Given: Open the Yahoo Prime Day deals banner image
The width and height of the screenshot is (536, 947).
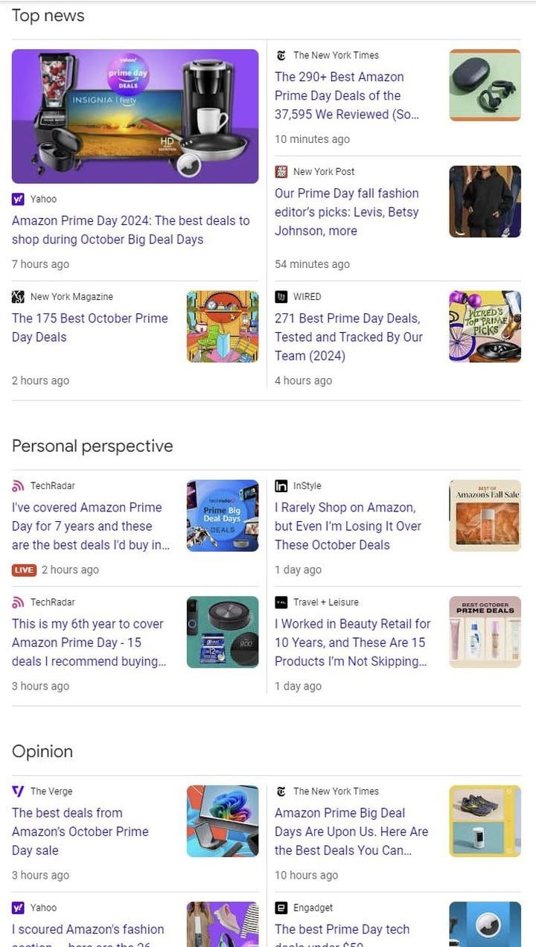Looking at the screenshot, I should pos(135,116).
